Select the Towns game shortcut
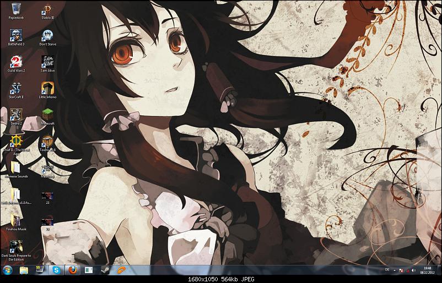The width and height of the screenshot is (442, 283). (x=47, y=143)
